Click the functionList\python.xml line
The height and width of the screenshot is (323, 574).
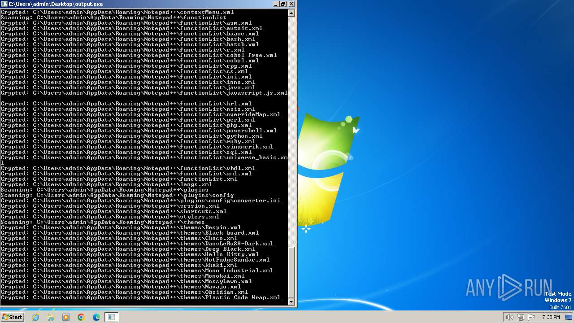point(131,136)
